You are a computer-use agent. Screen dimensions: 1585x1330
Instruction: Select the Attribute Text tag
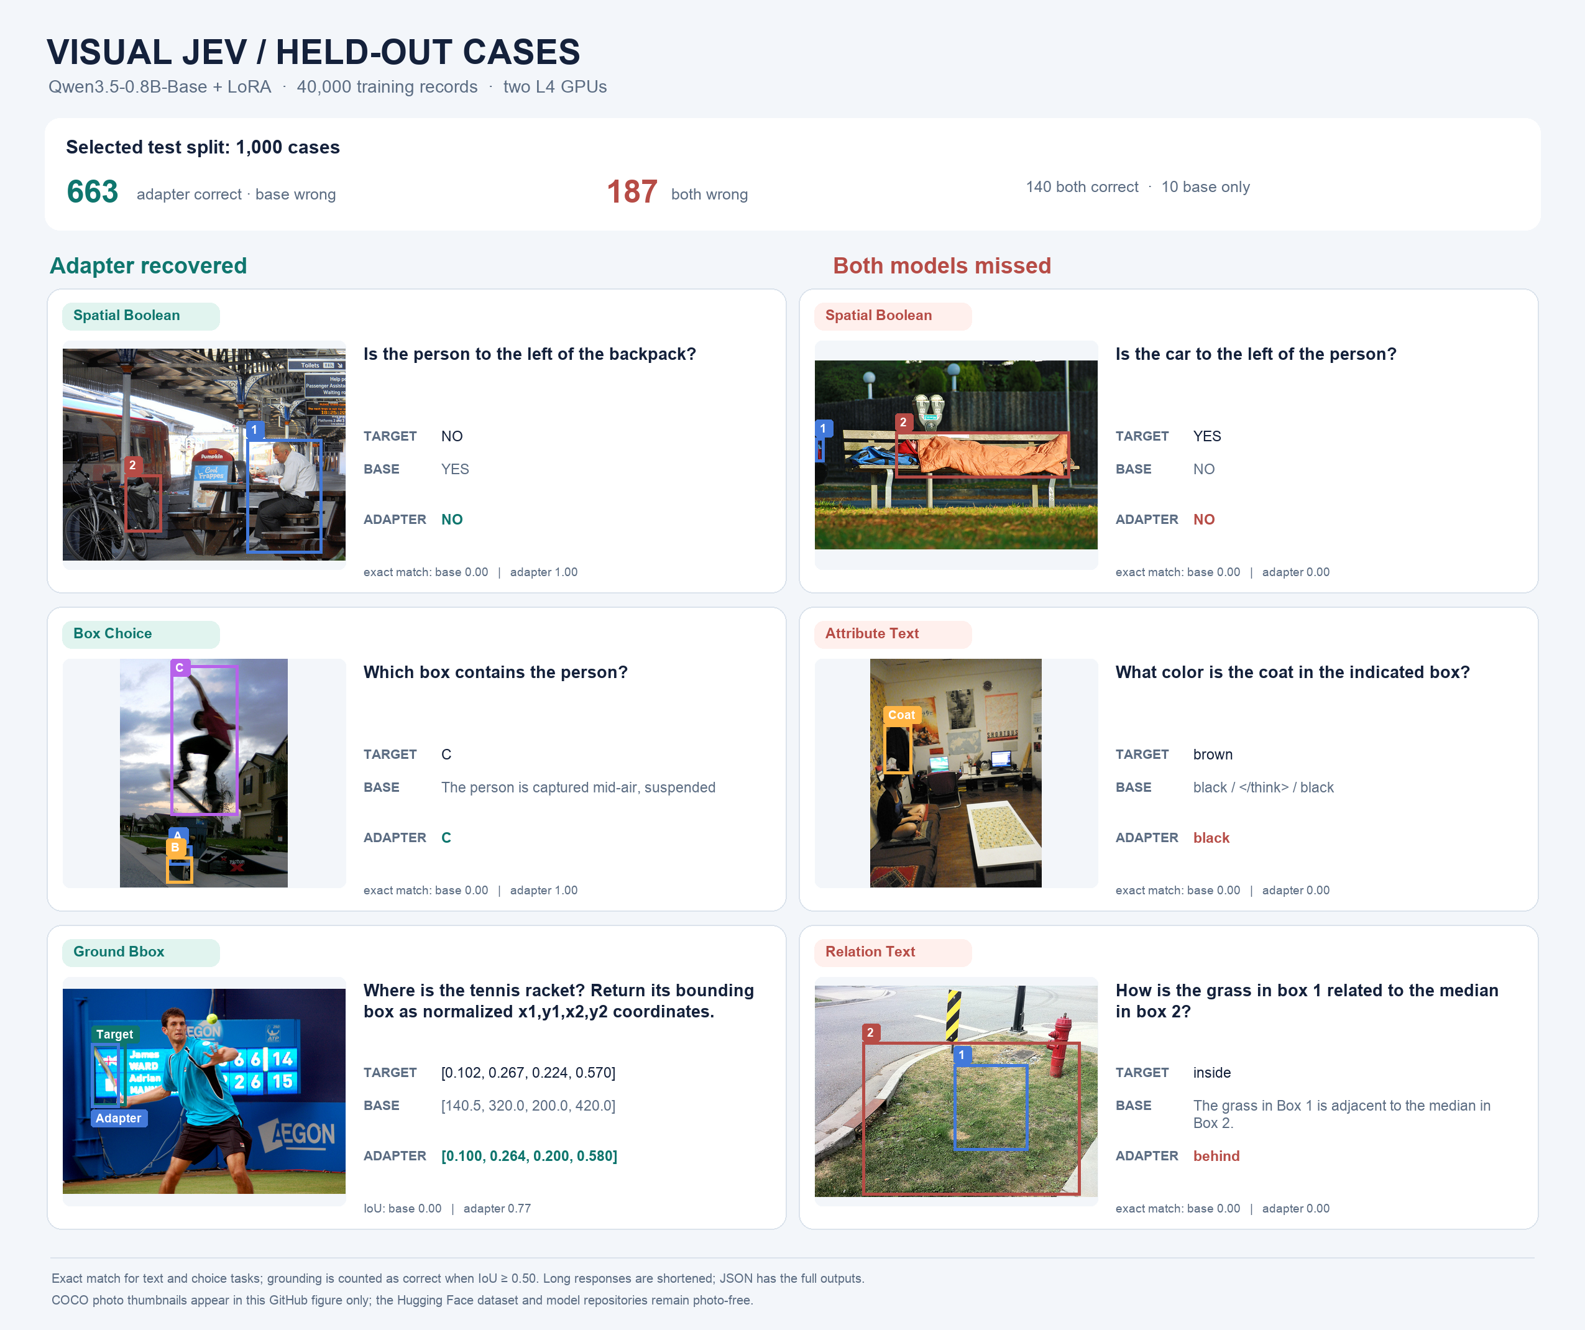point(893,634)
